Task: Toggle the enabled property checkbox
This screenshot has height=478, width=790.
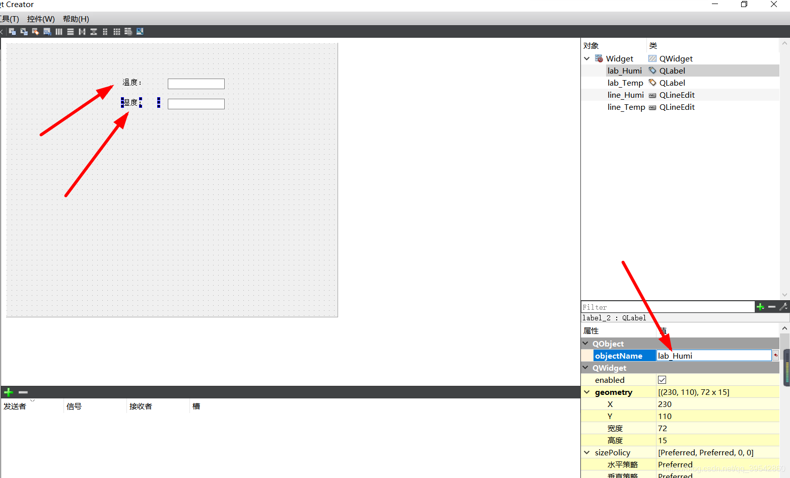Action: [662, 380]
